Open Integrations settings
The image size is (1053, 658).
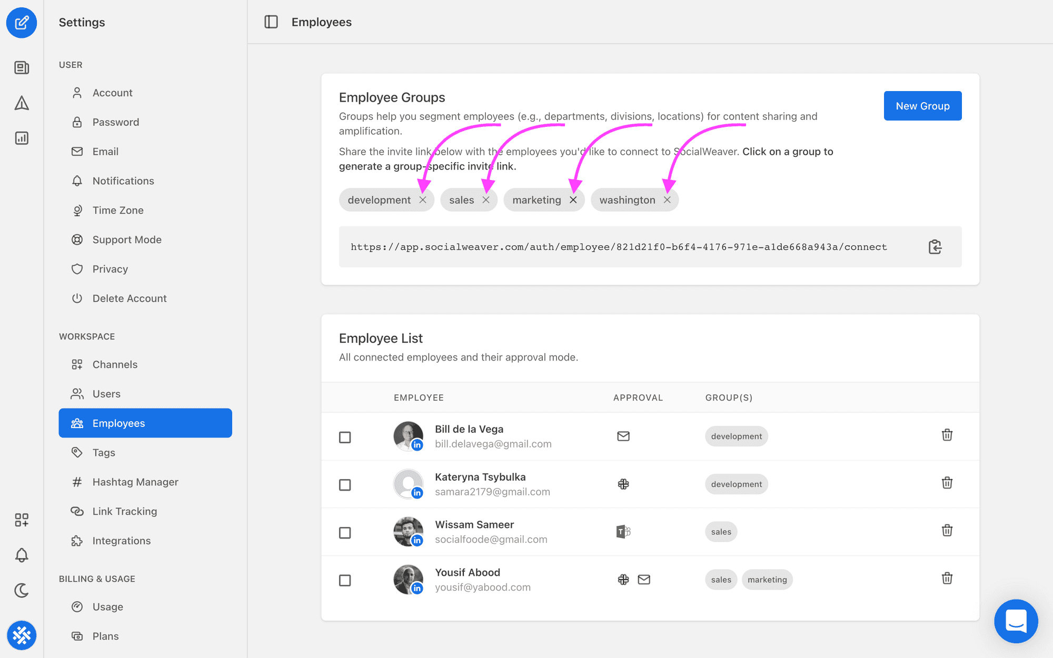pyautogui.click(x=145, y=541)
